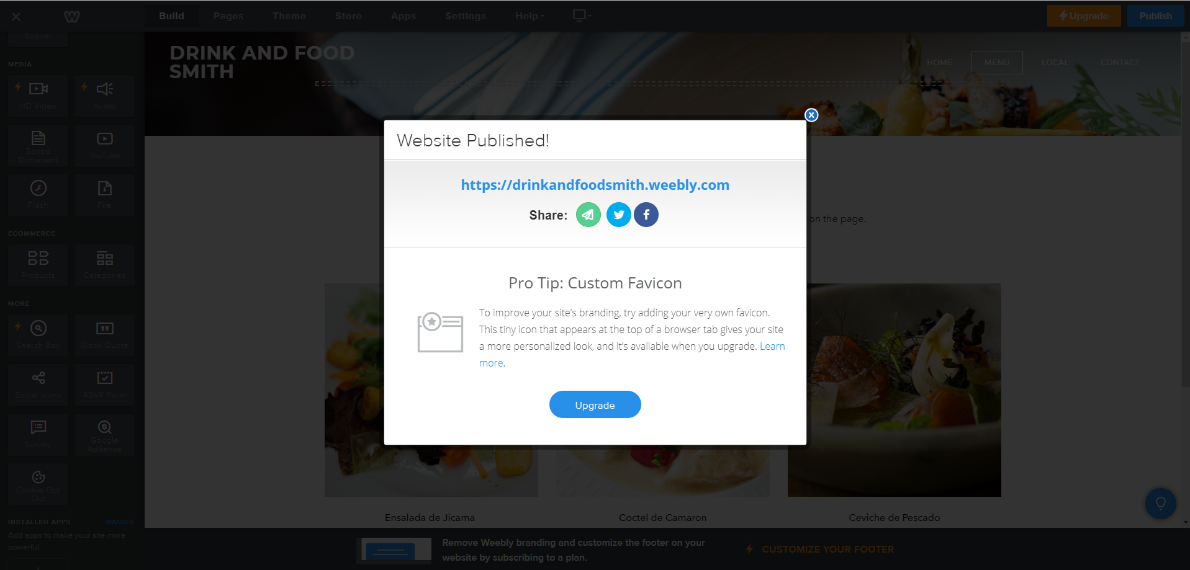Share site via email icon
This screenshot has width=1190, height=570.
(588, 215)
